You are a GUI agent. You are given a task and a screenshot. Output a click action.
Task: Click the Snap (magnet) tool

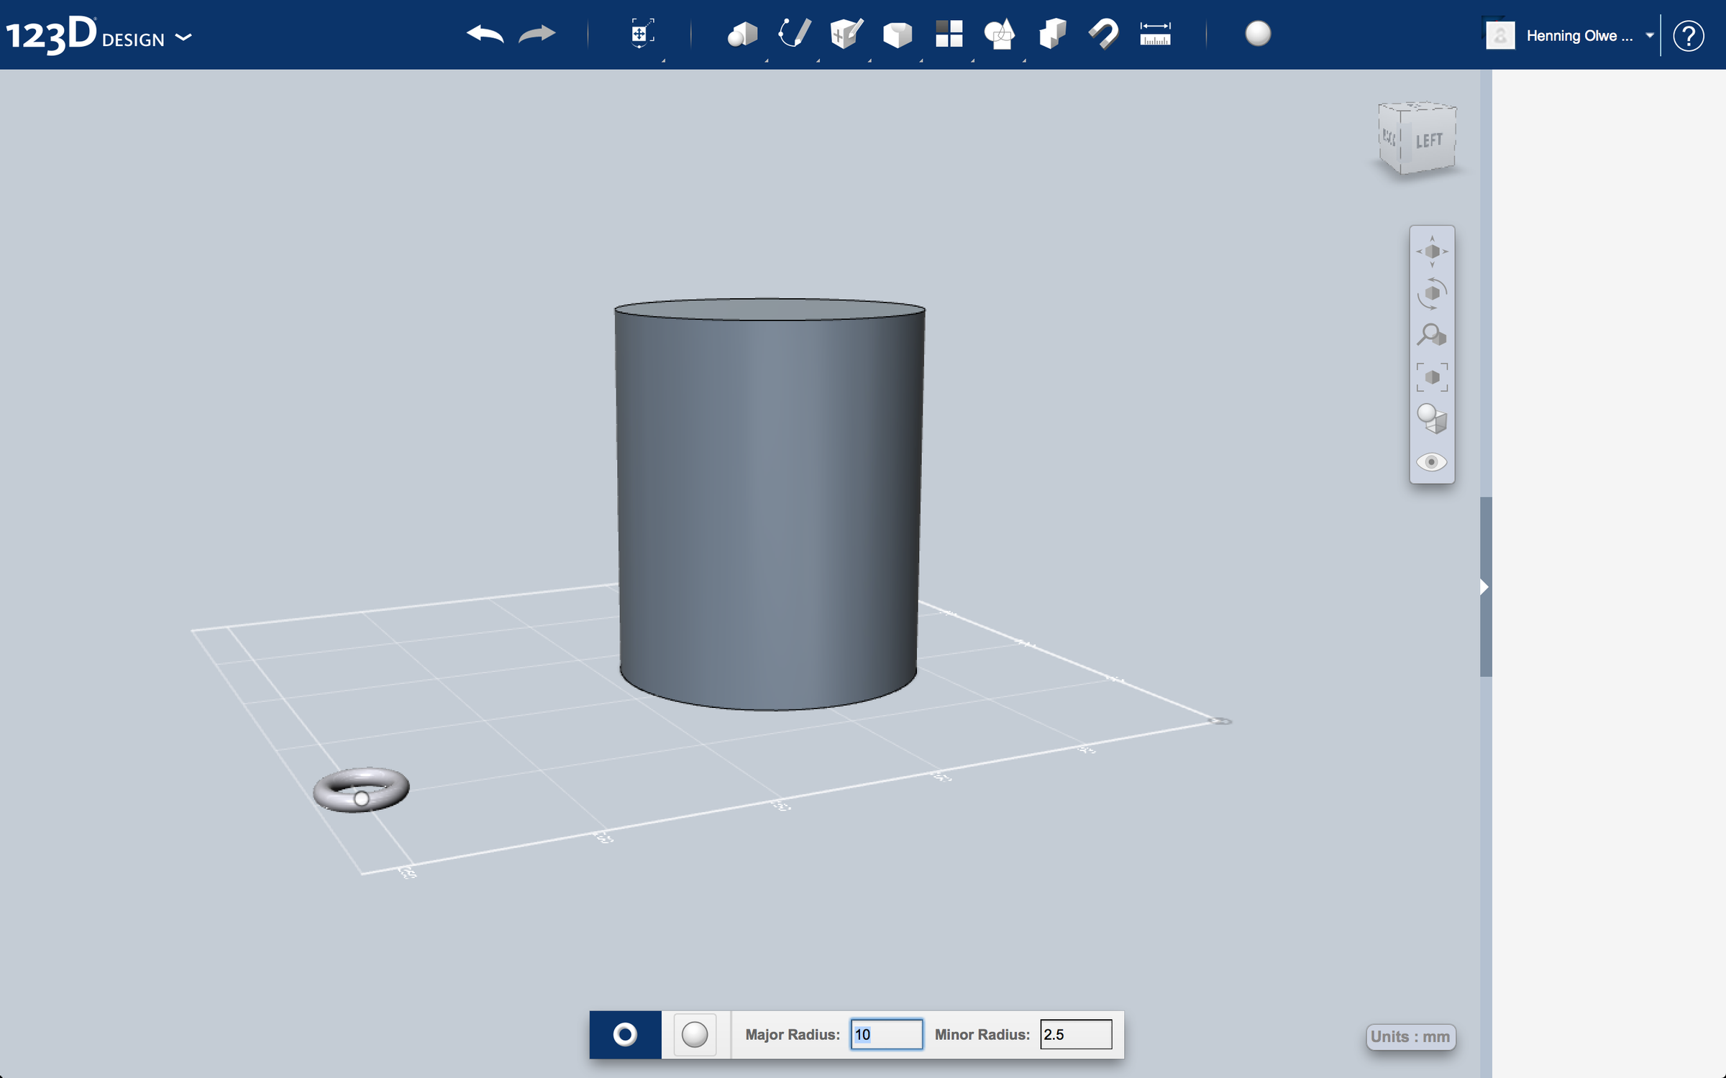tap(1102, 34)
